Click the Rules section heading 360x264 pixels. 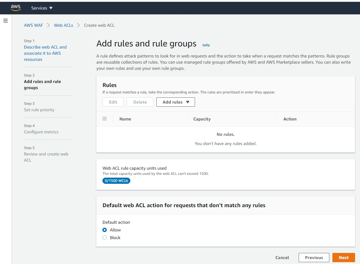click(x=109, y=85)
